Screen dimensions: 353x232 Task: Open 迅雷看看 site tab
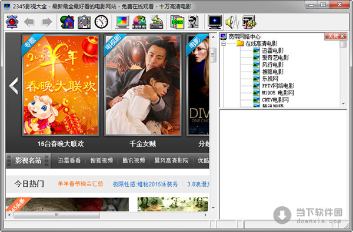pos(69,160)
